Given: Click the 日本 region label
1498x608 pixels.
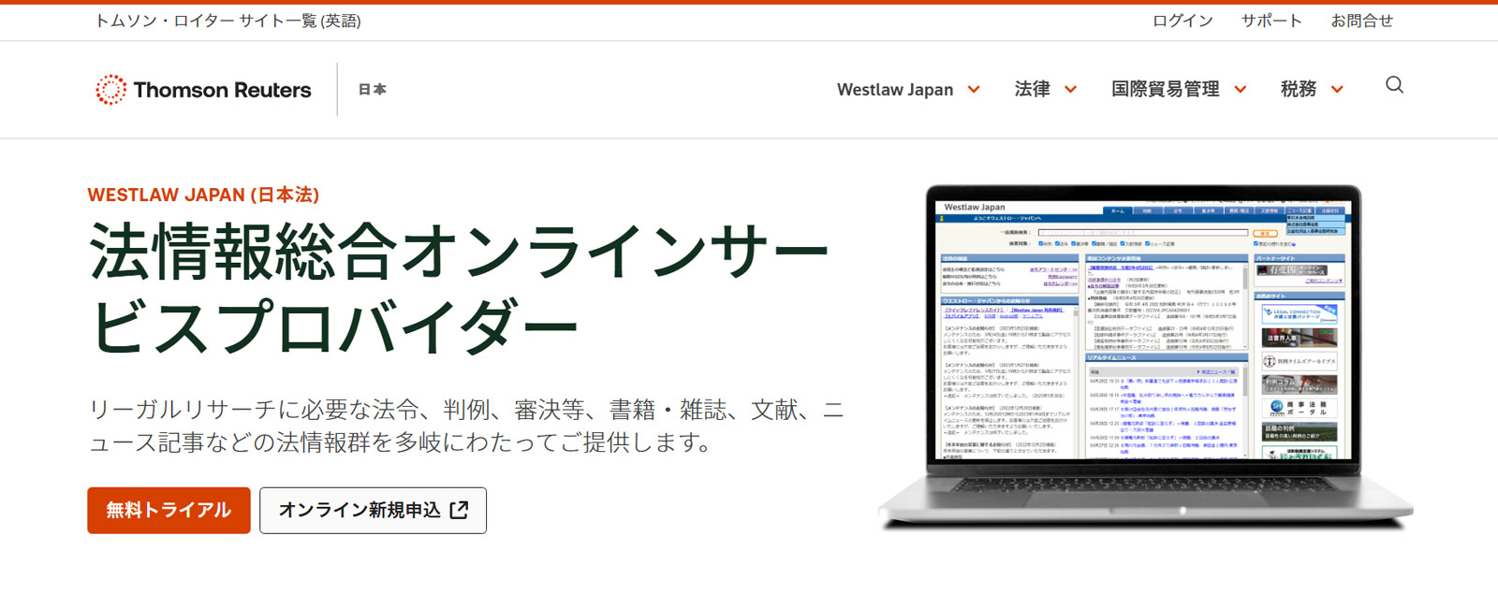Looking at the screenshot, I should [x=373, y=90].
